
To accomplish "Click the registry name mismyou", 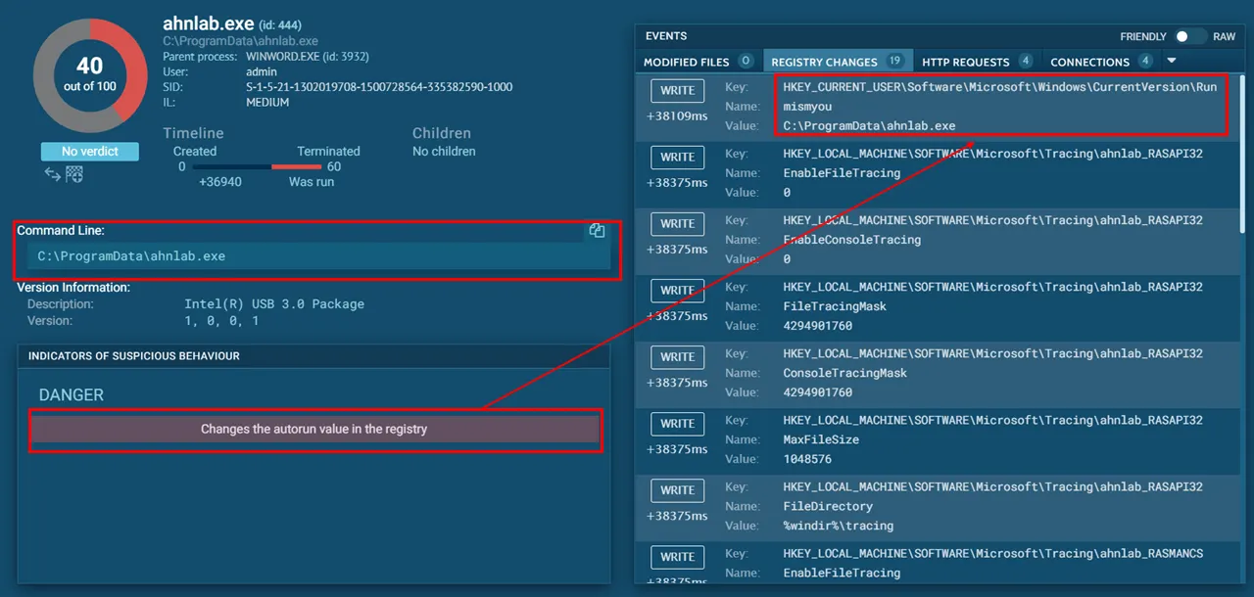I will click(x=807, y=106).
